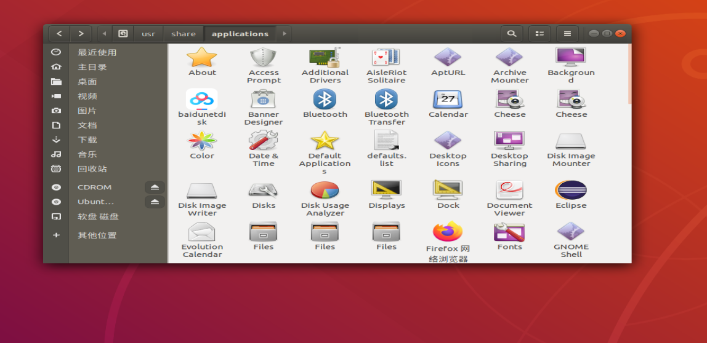Screen dimensions: 707x343
Task: Expand path bar left with small arrow
Action: (105, 34)
